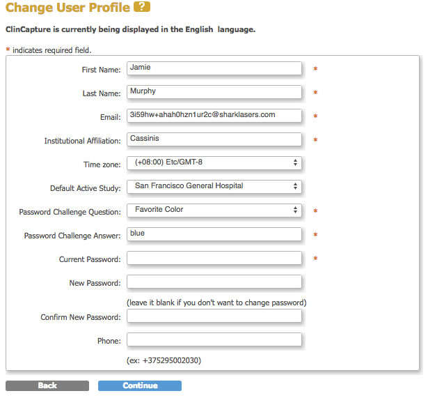
Task: Select the Confirm New Password field
Action: pyautogui.click(x=214, y=316)
